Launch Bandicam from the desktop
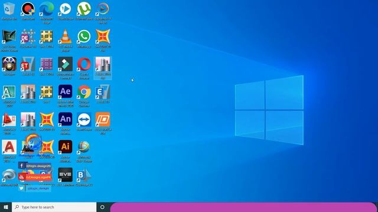The width and height of the screenshot is (378, 212). pyautogui.click(x=28, y=9)
